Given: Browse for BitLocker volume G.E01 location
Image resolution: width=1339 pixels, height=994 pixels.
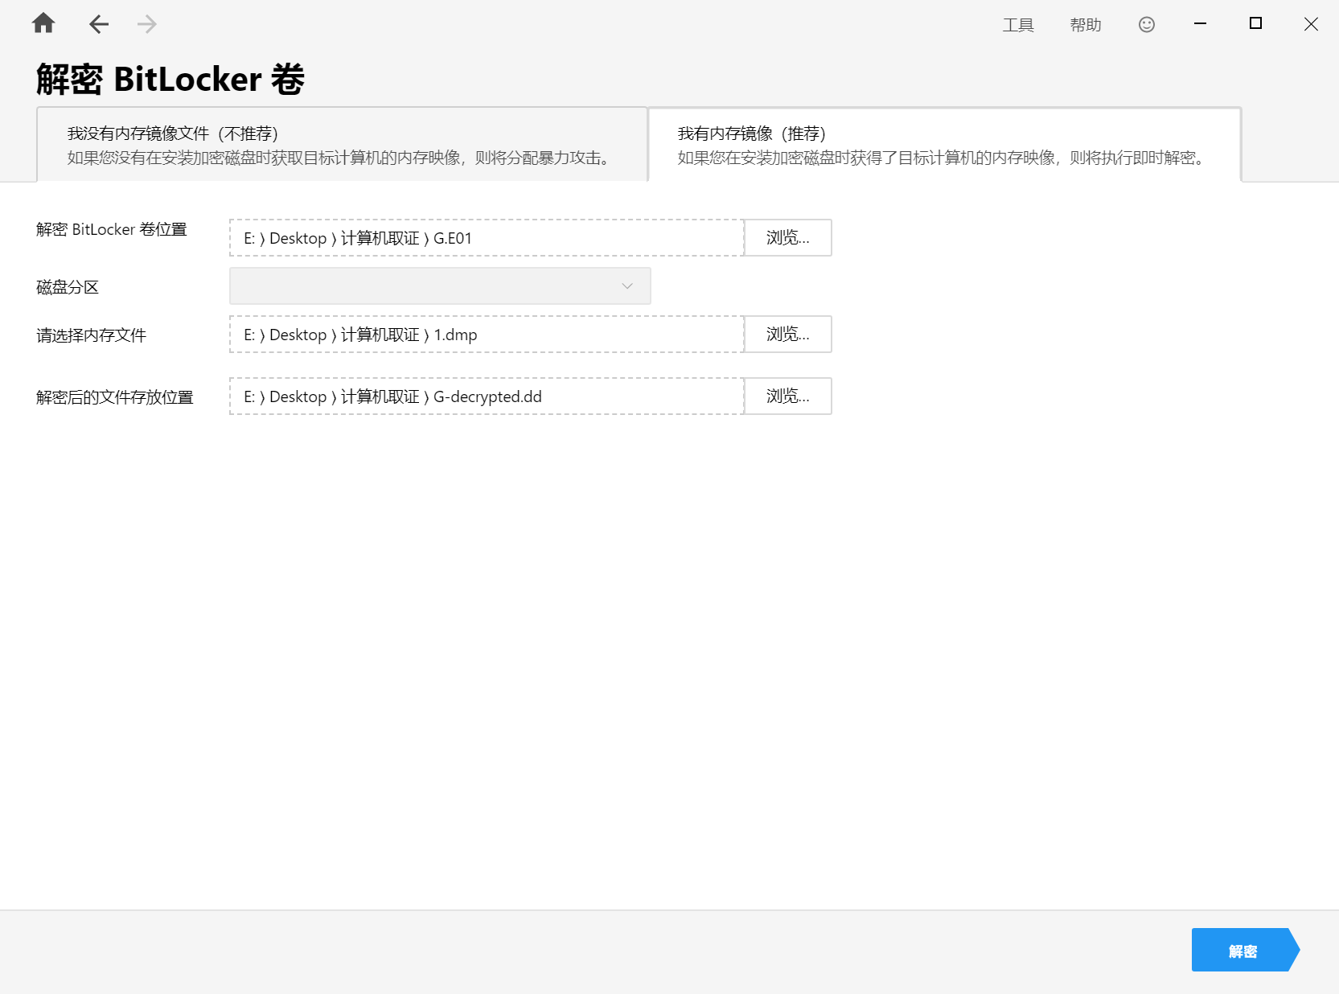Looking at the screenshot, I should tap(788, 237).
